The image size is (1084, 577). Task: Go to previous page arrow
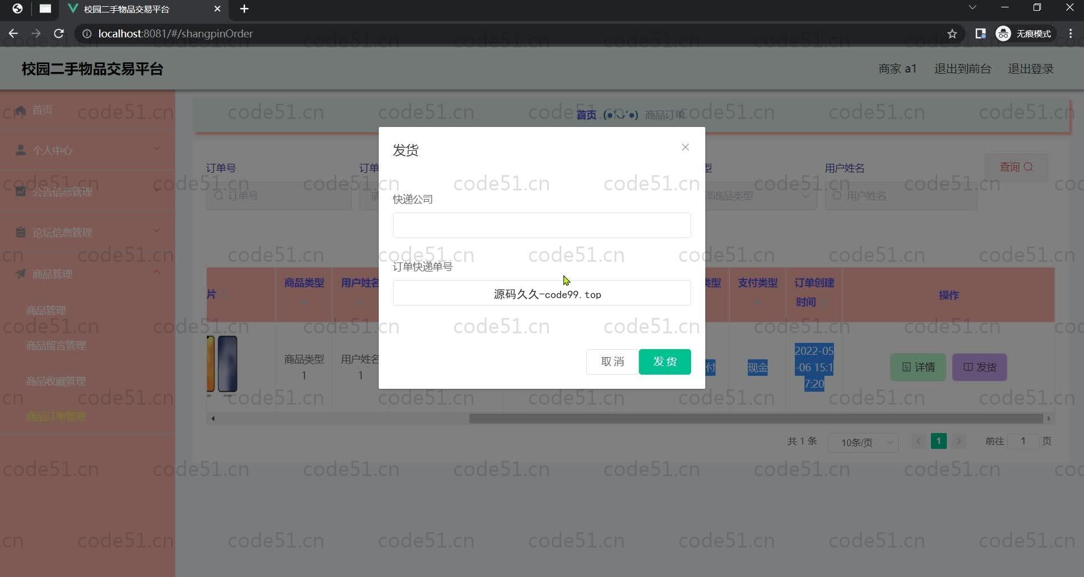[918, 441]
